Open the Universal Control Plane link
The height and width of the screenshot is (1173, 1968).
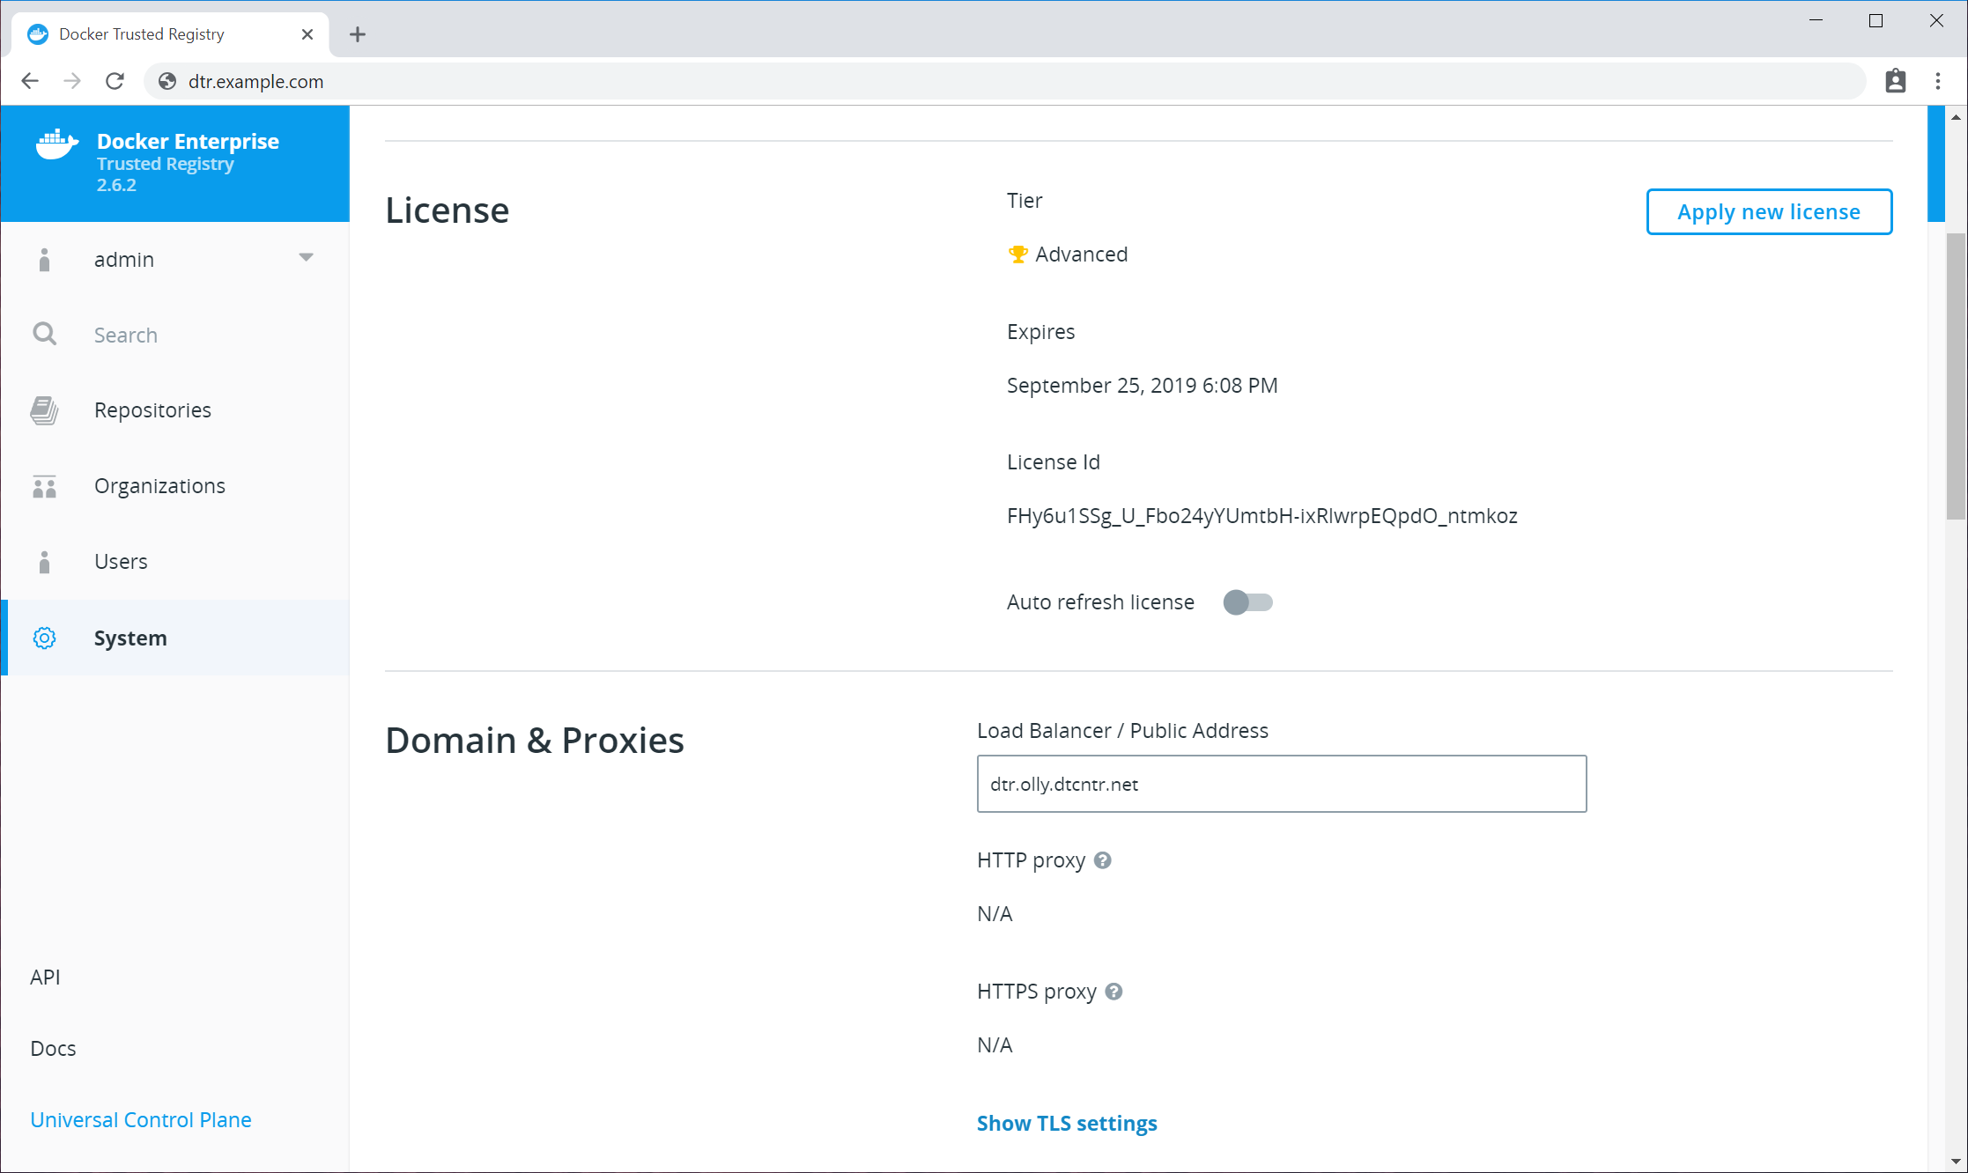(141, 1119)
